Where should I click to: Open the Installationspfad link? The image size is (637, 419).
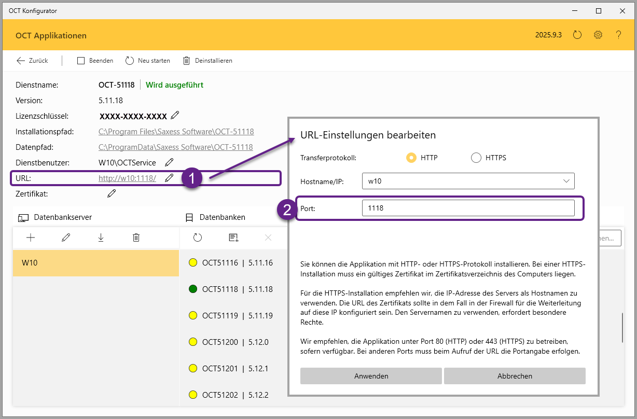pos(176,132)
